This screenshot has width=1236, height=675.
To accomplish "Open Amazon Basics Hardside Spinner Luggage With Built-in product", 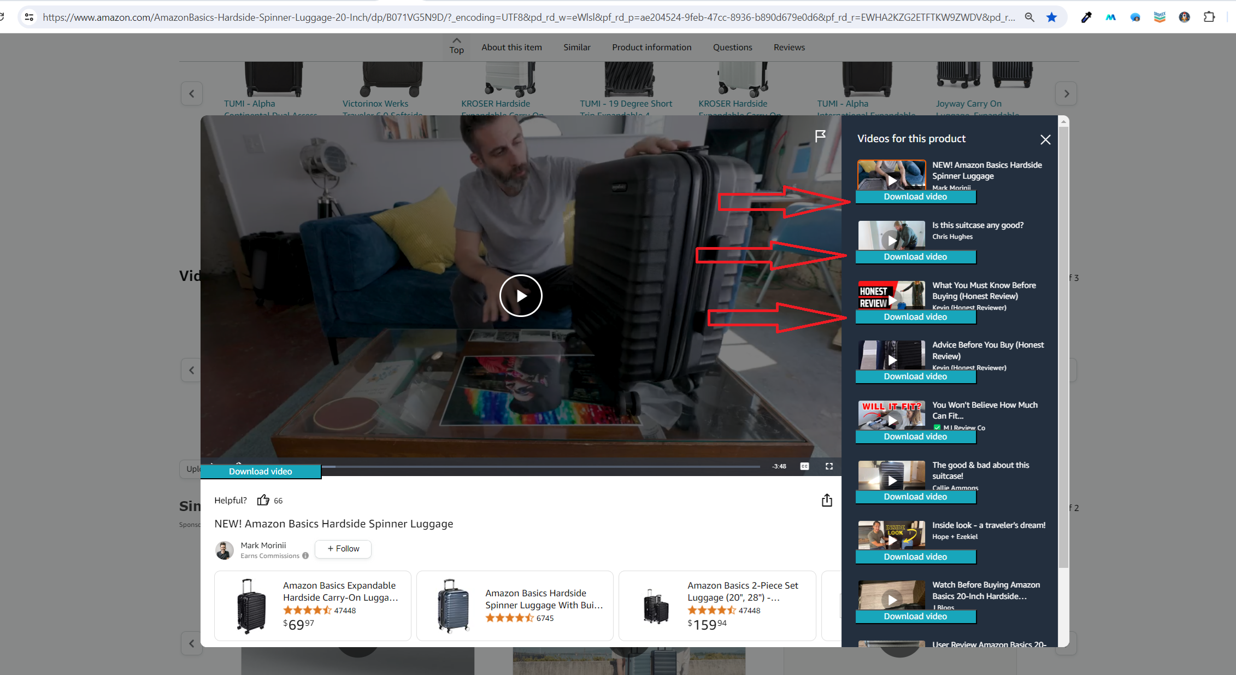I will click(x=515, y=606).
